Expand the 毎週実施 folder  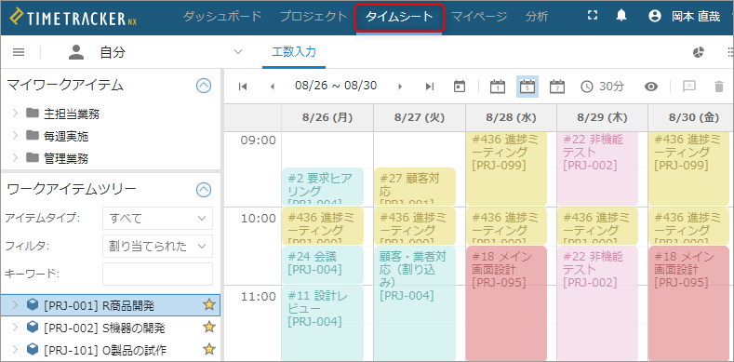[x=15, y=135]
